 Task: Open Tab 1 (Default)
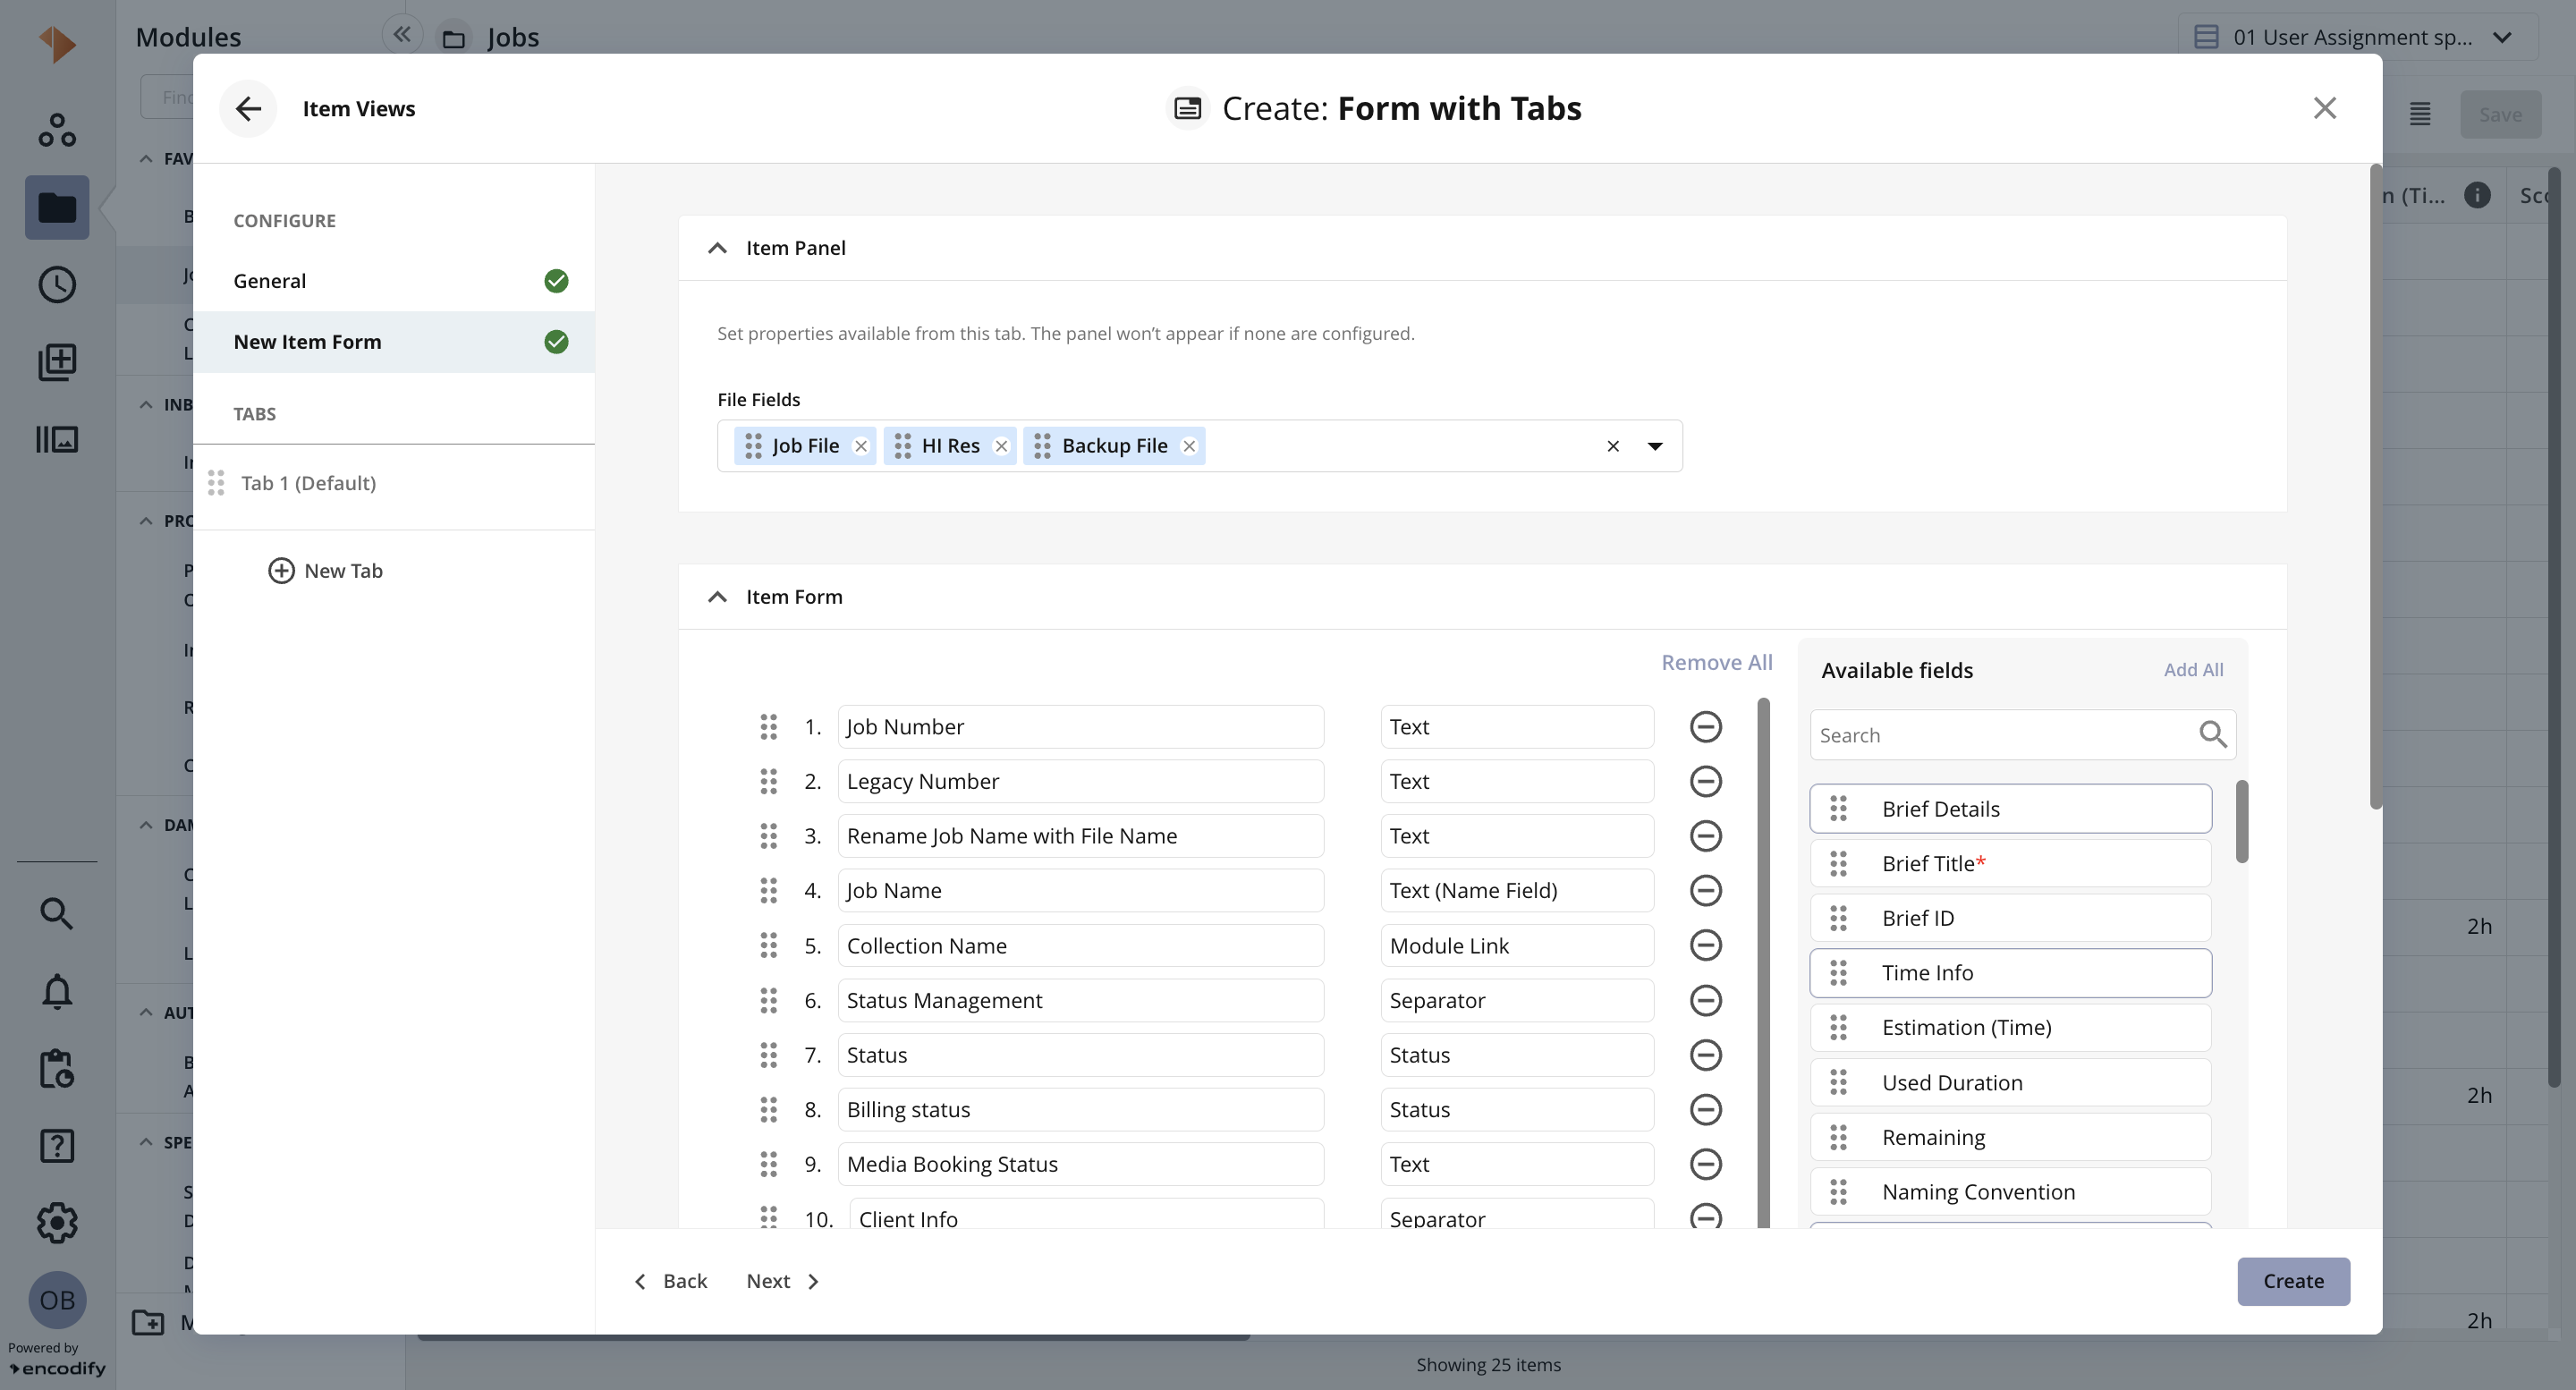tap(394, 484)
